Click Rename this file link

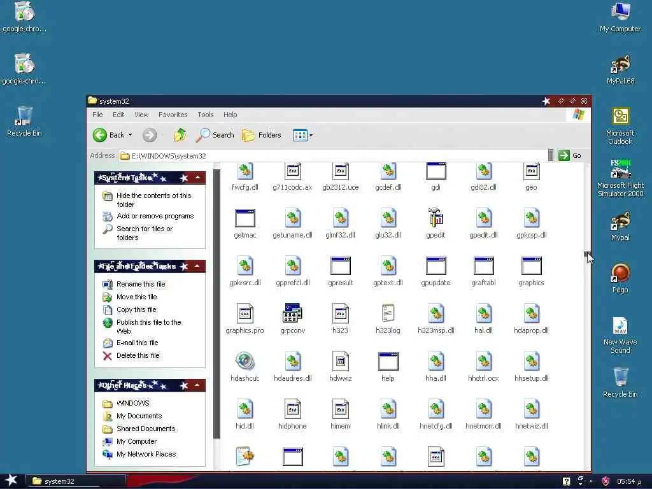141,284
